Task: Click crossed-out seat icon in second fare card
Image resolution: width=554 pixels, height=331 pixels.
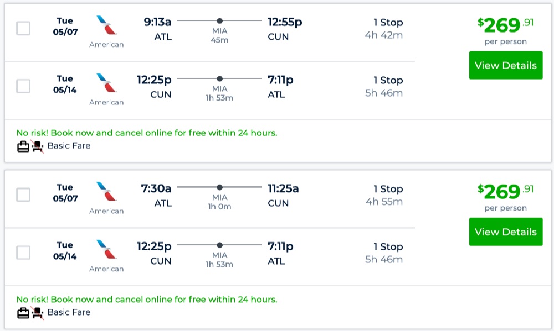Action: (38, 313)
